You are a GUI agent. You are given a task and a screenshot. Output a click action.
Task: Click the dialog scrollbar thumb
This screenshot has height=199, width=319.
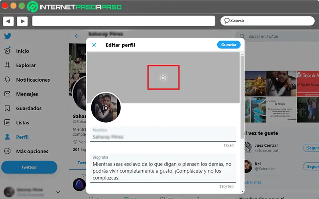242,98
